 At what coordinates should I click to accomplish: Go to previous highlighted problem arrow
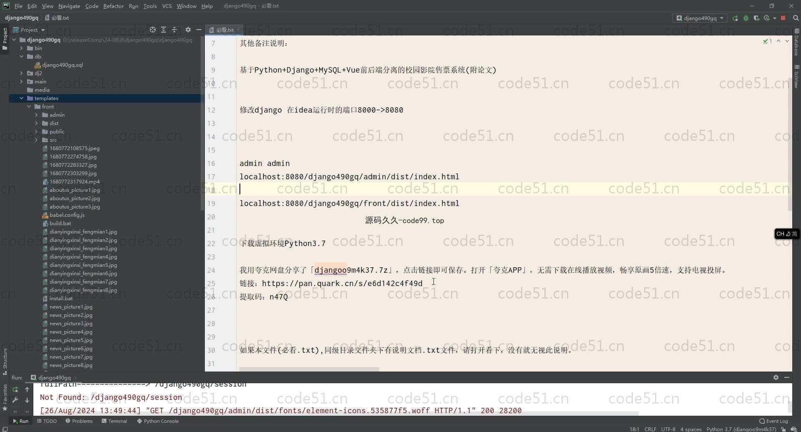(778, 41)
